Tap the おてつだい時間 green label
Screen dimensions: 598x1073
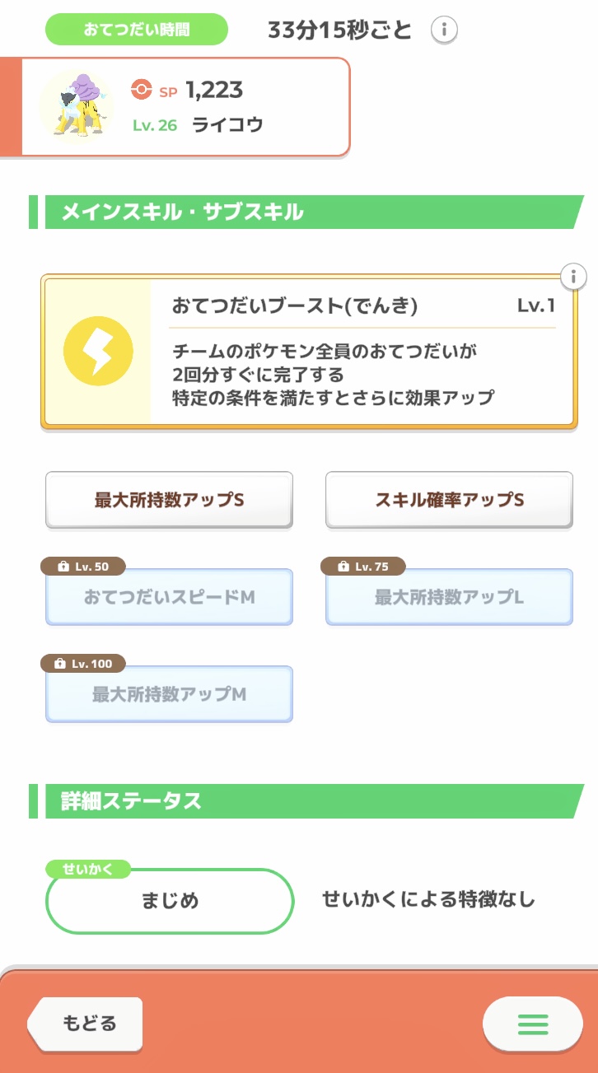[136, 30]
